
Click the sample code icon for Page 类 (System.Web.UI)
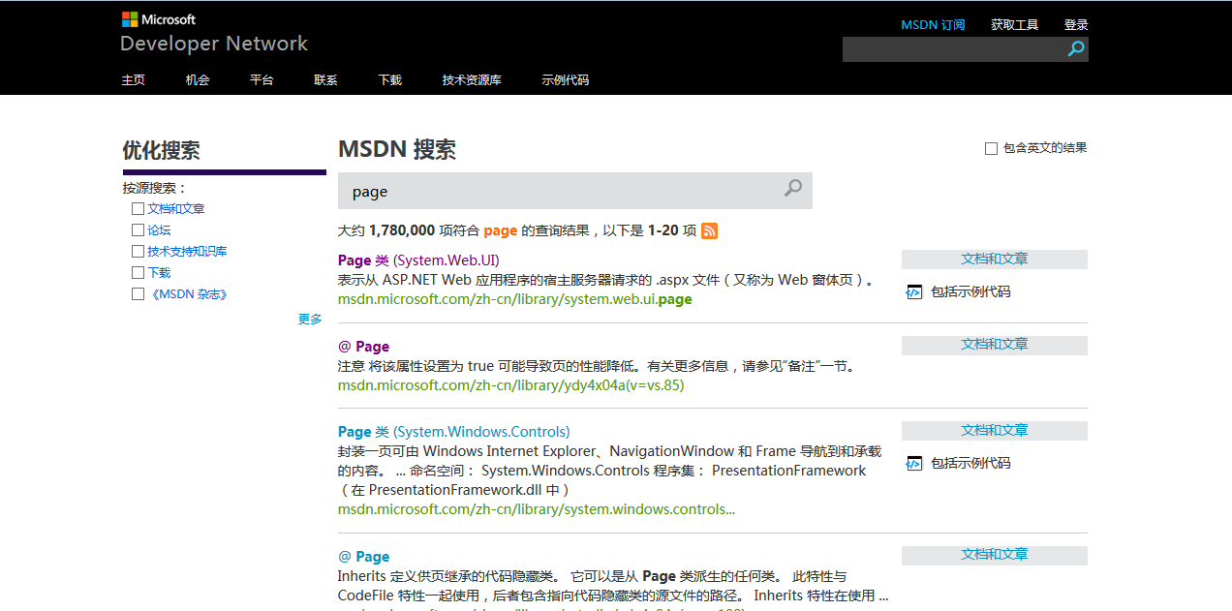913,291
